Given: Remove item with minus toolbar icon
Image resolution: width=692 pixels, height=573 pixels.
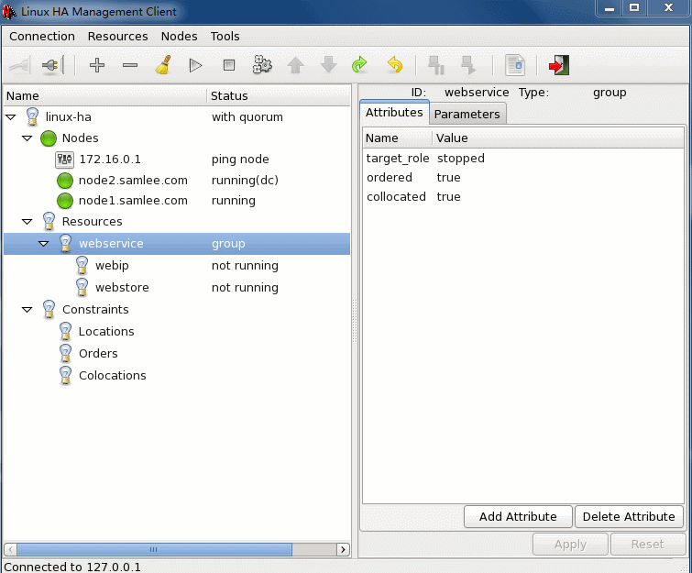Looking at the screenshot, I should pyautogui.click(x=130, y=65).
